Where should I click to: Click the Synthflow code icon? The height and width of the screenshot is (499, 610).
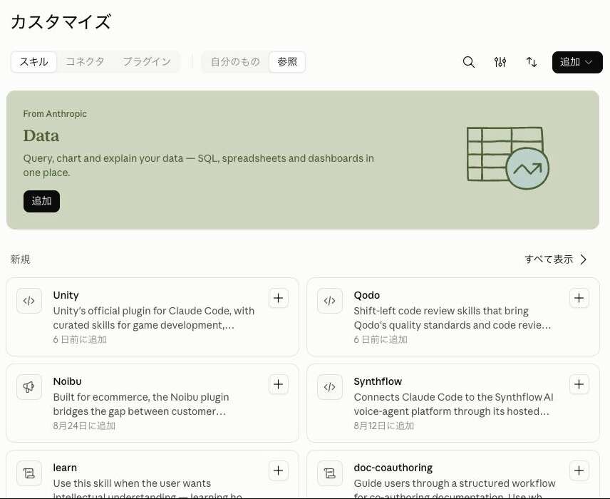(x=330, y=387)
